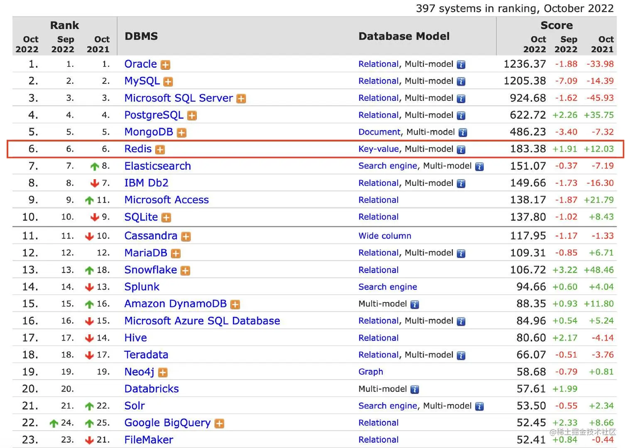
Task: Click info icon in Amazon DynamoDB row
Action: [x=415, y=305]
